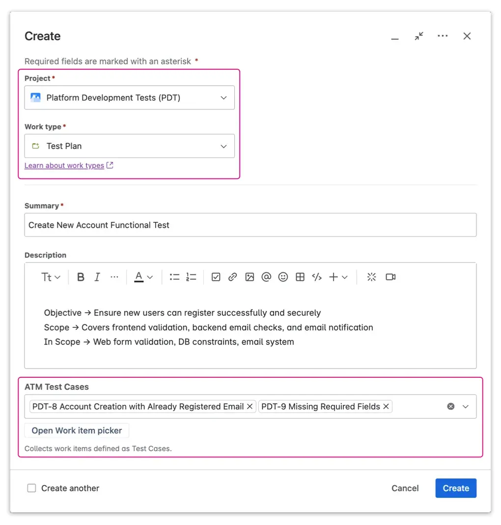Image resolution: width=501 pixels, height=525 pixels.
Task: Insert an action item checkbox
Action: click(x=216, y=277)
